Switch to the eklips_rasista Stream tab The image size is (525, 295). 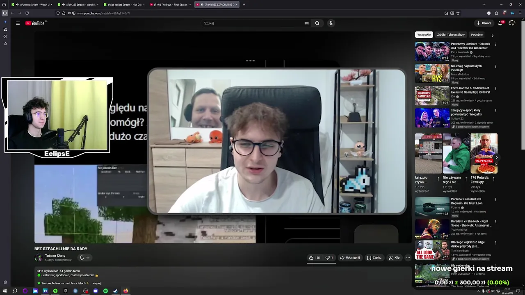pyautogui.click(x=125, y=5)
